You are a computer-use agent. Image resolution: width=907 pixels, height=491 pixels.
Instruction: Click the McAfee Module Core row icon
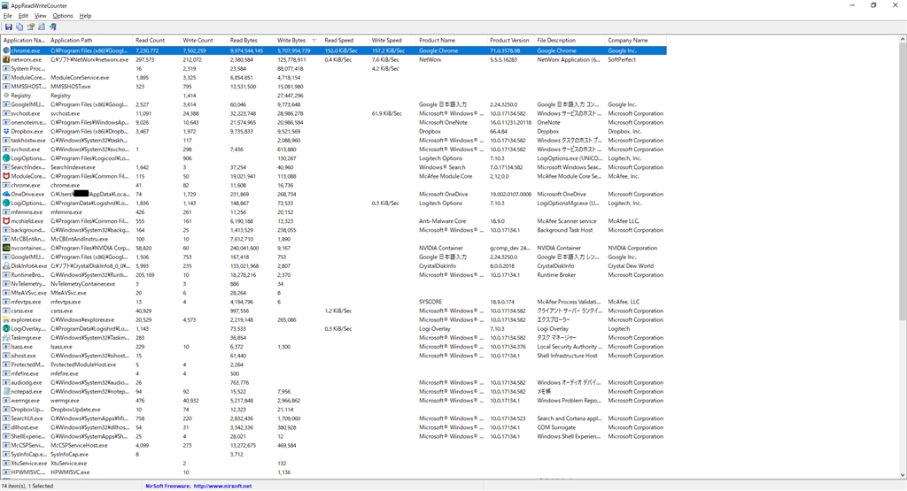tap(6, 176)
